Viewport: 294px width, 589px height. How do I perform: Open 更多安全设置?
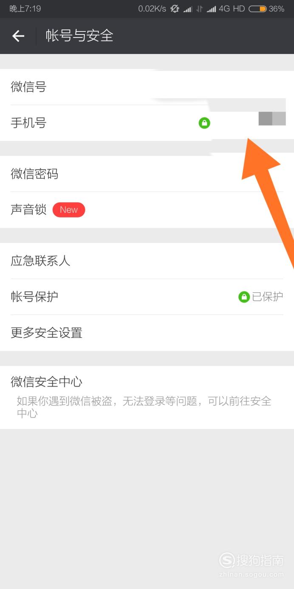147,333
